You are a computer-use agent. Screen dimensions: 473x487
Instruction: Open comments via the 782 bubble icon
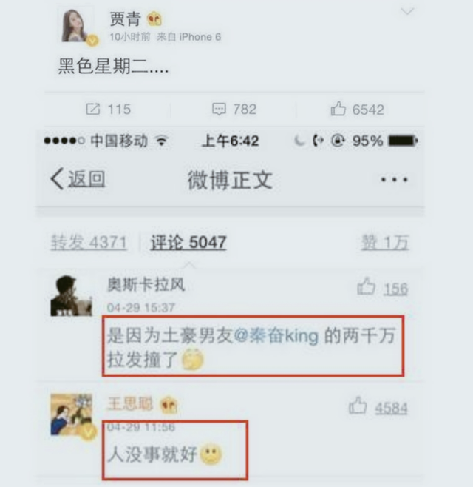click(219, 110)
